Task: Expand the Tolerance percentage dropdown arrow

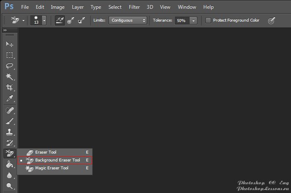Action: point(193,20)
